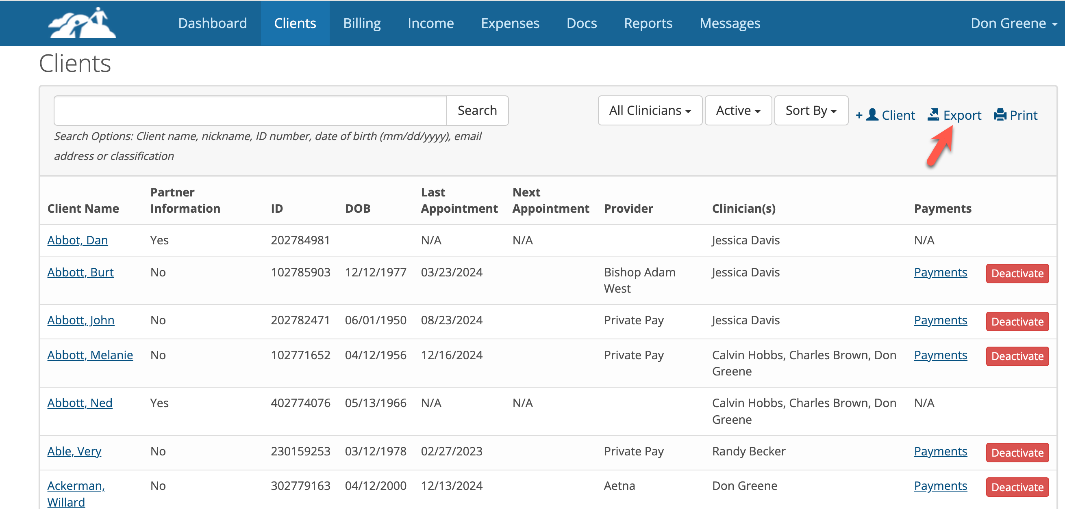
Task: Click last appointment date 12/16/2024
Action: coord(452,355)
